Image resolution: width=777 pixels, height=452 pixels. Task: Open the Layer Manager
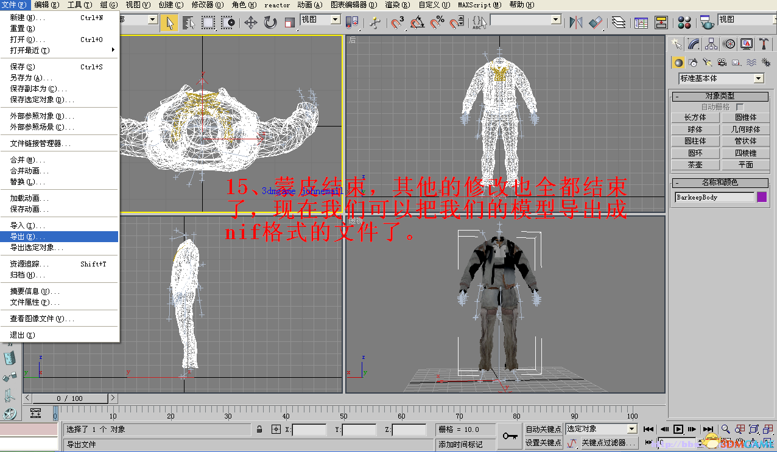point(619,23)
